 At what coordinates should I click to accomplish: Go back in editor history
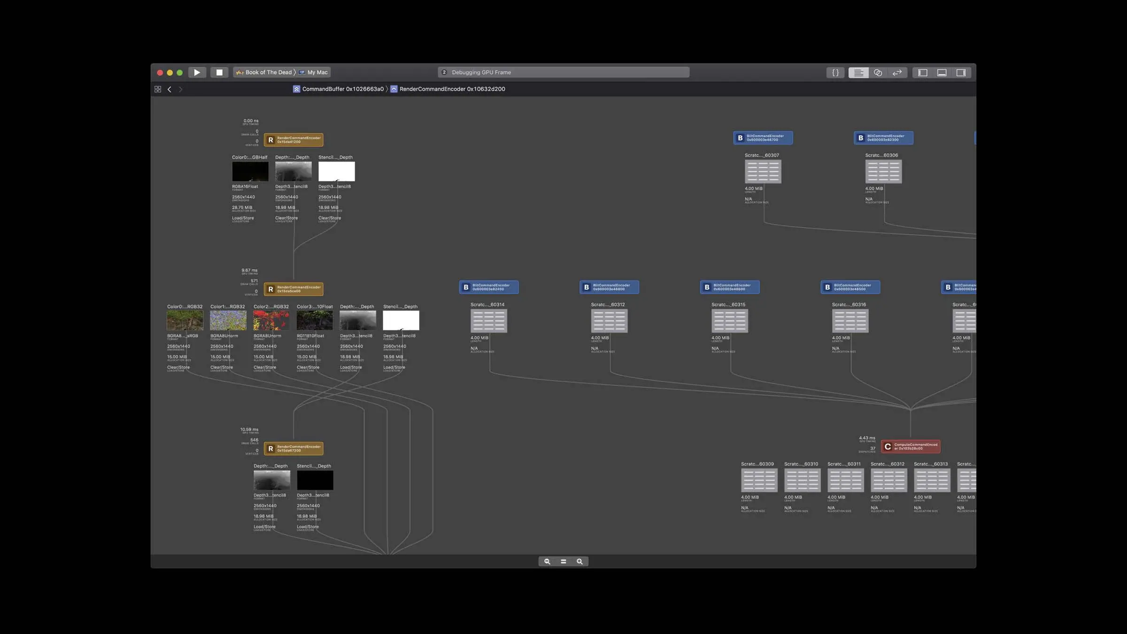pos(170,89)
